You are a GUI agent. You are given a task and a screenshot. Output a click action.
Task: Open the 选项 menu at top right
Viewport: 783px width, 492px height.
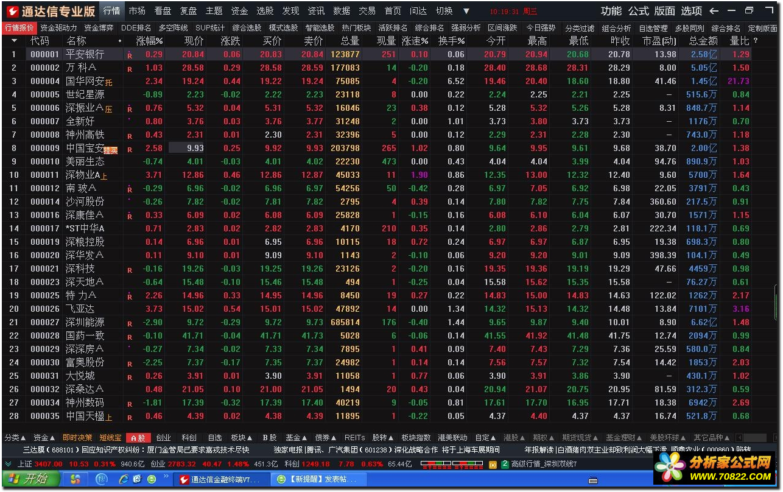coord(691,11)
